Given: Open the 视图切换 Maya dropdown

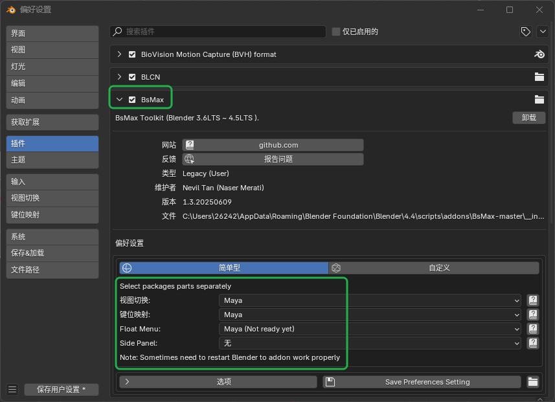Looking at the screenshot, I should coord(370,300).
